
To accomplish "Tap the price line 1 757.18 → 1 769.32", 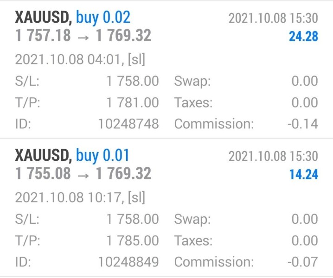I will 83,35.
